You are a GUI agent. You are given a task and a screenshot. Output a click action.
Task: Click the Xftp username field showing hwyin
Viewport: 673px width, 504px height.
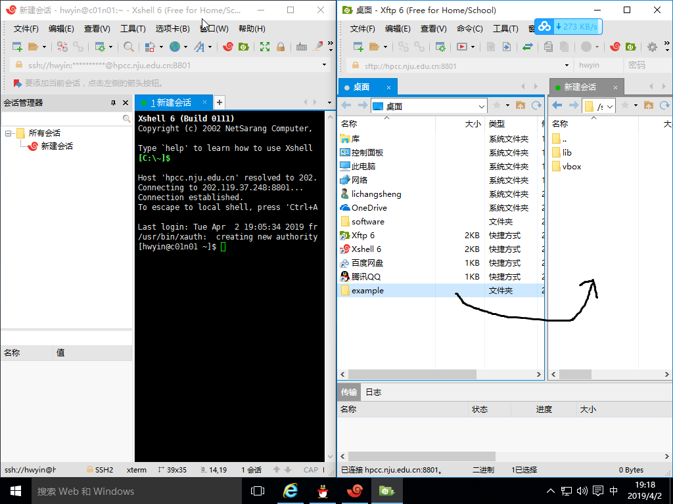coord(598,65)
